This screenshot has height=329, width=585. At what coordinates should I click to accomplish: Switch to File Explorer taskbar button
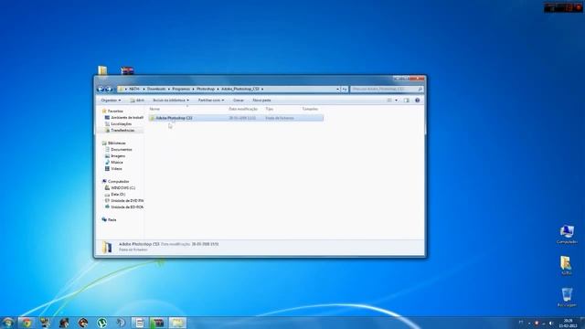177,323
